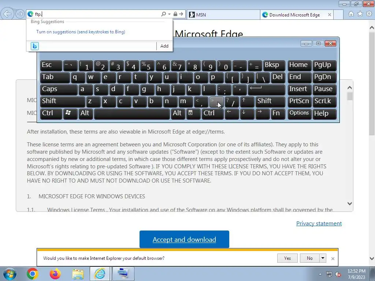This screenshot has width=375, height=281.
Task: Click page scrollbar down arrow
Action: pyautogui.click(x=372, y=258)
